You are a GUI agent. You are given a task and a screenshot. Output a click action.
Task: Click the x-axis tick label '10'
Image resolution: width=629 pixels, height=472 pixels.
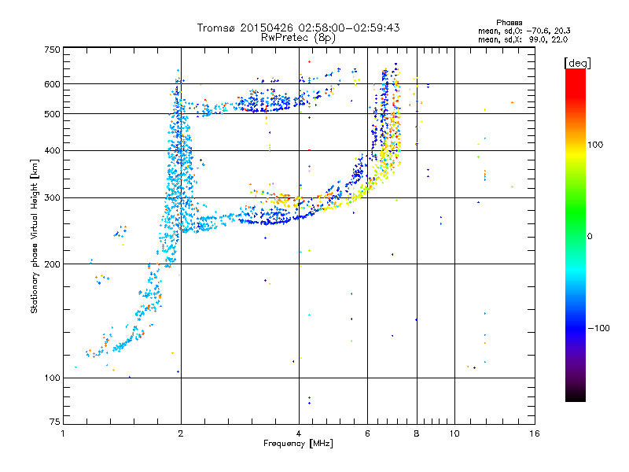tap(454, 433)
